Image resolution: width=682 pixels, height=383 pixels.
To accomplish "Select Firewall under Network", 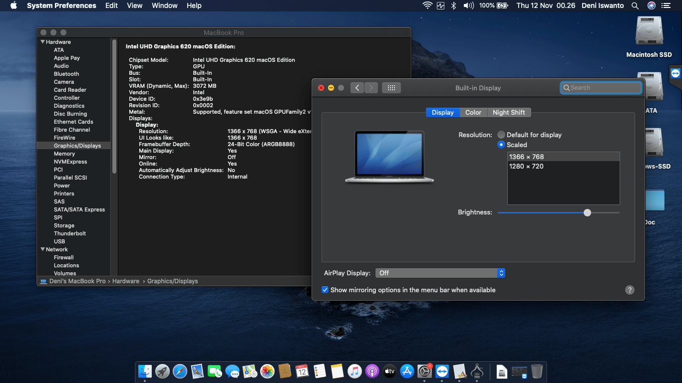I will pos(64,257).
